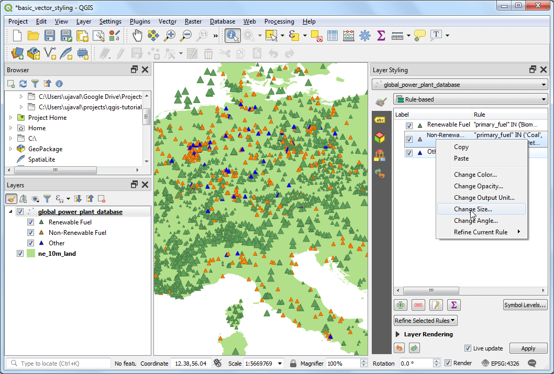This screenshot has height=374, width=554.
Task: Open the New GeoPackage Layer tool
Action: pyautogui.click(x=32, y=53)
